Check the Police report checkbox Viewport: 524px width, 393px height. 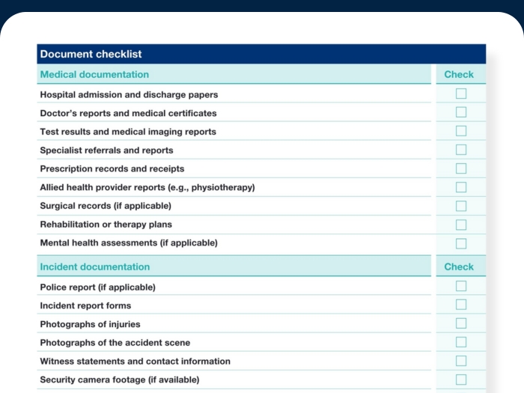tap(461, 287)
